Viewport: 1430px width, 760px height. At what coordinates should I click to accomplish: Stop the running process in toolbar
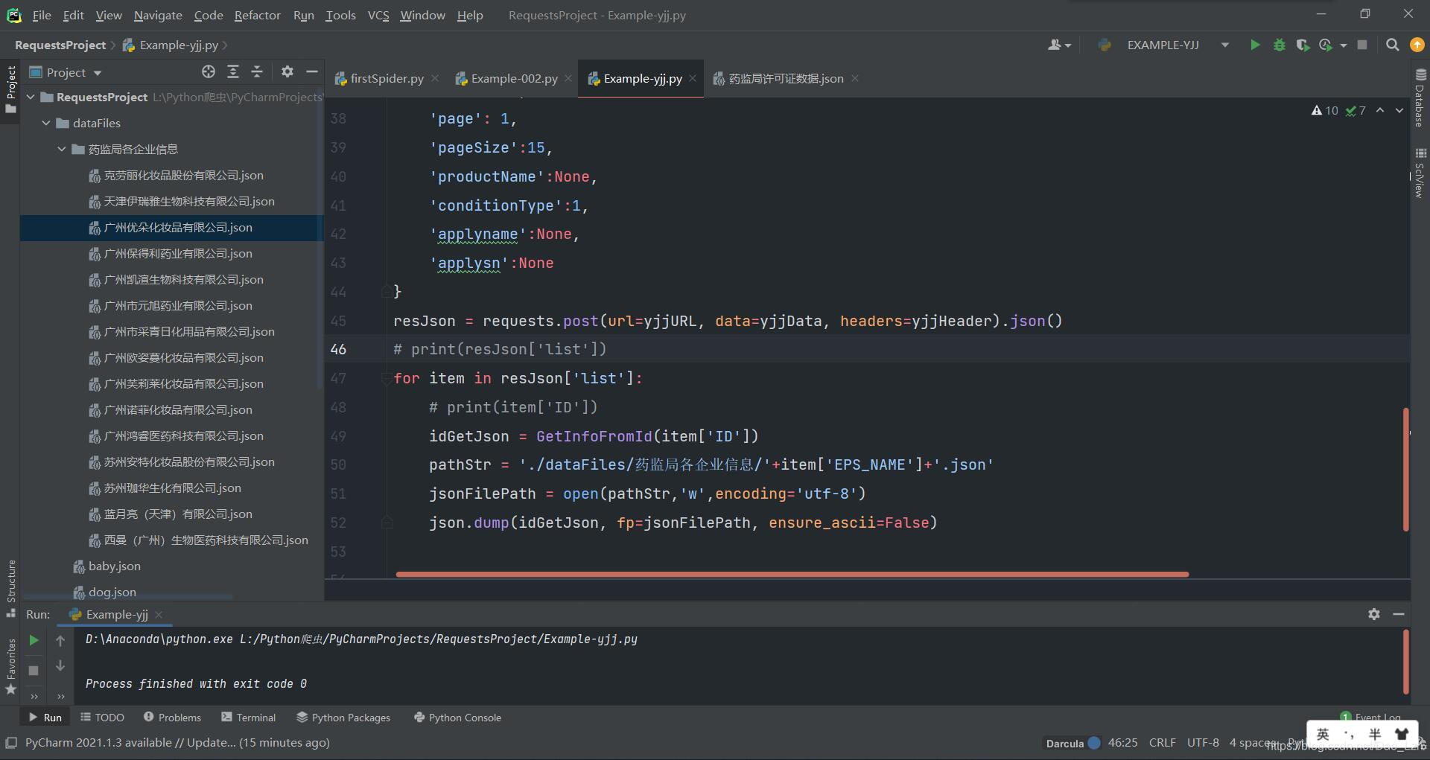(x=1362, y=45)
